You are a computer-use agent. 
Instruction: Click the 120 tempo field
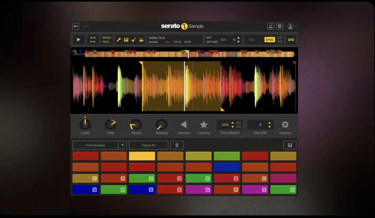click(252, 40)
